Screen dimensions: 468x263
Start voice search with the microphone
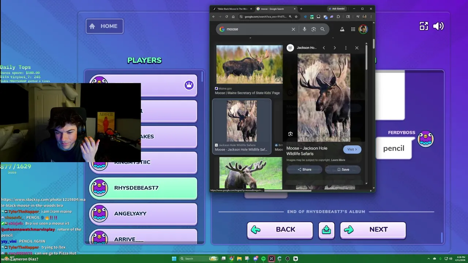pos(304,29)
